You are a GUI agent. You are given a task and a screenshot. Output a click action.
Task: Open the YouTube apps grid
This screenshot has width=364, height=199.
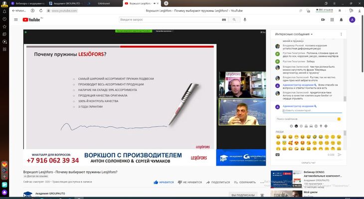click(332, 20)
